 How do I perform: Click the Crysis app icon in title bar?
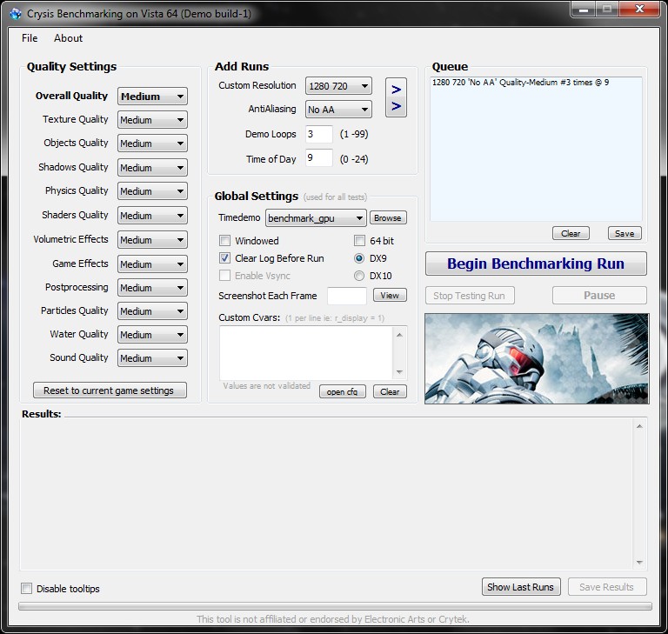(16, 14)
